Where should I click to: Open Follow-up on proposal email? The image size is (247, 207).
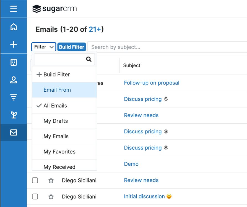pos(152,83)
